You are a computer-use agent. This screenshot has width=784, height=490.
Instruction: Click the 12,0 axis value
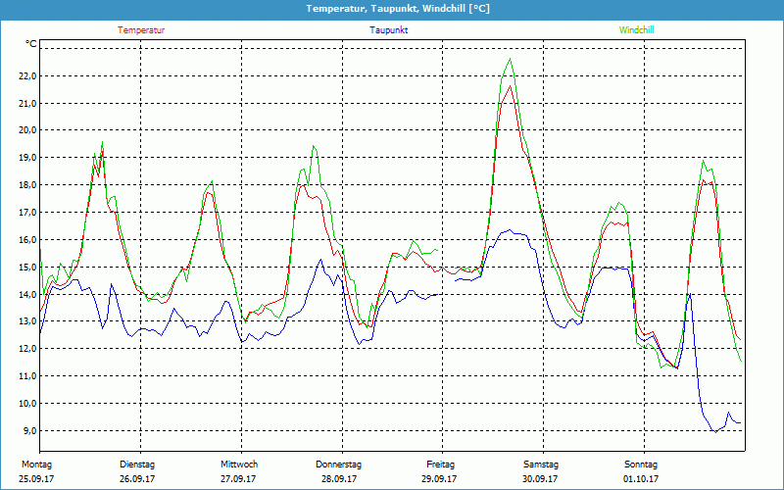tap(27, 349)
